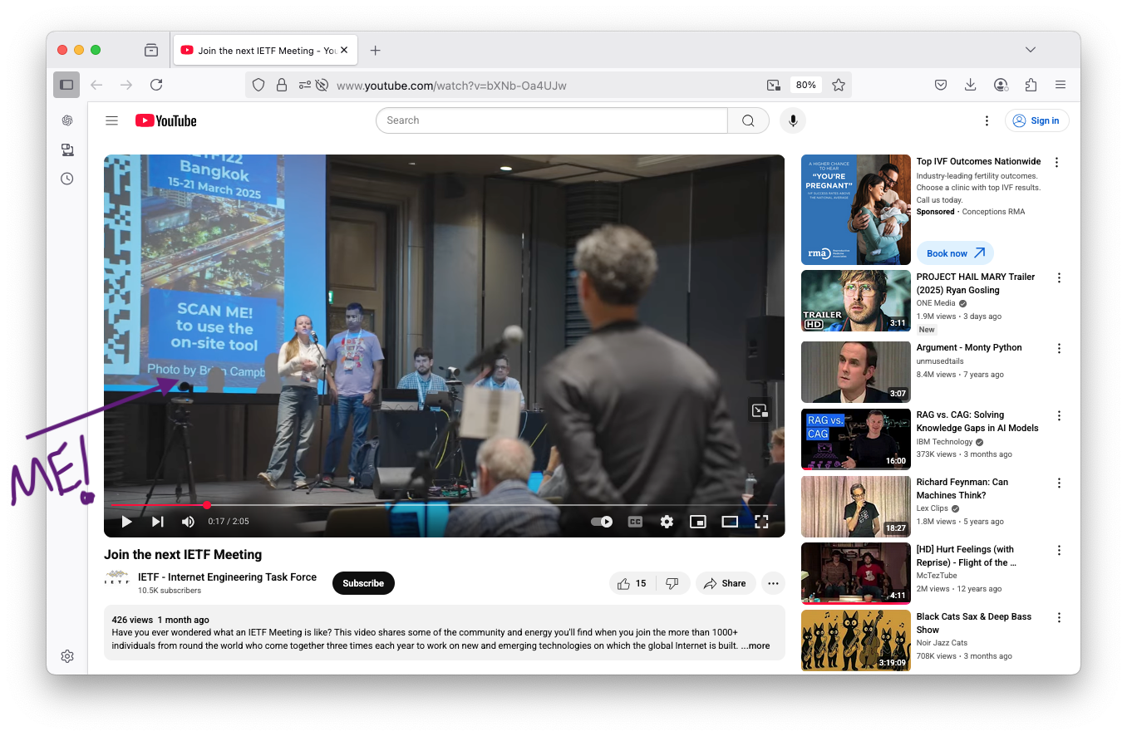Click the youtube.com address bar URL
Image resolution: width=1127 pixels, height=736 pixels.
tap(451, 86)
